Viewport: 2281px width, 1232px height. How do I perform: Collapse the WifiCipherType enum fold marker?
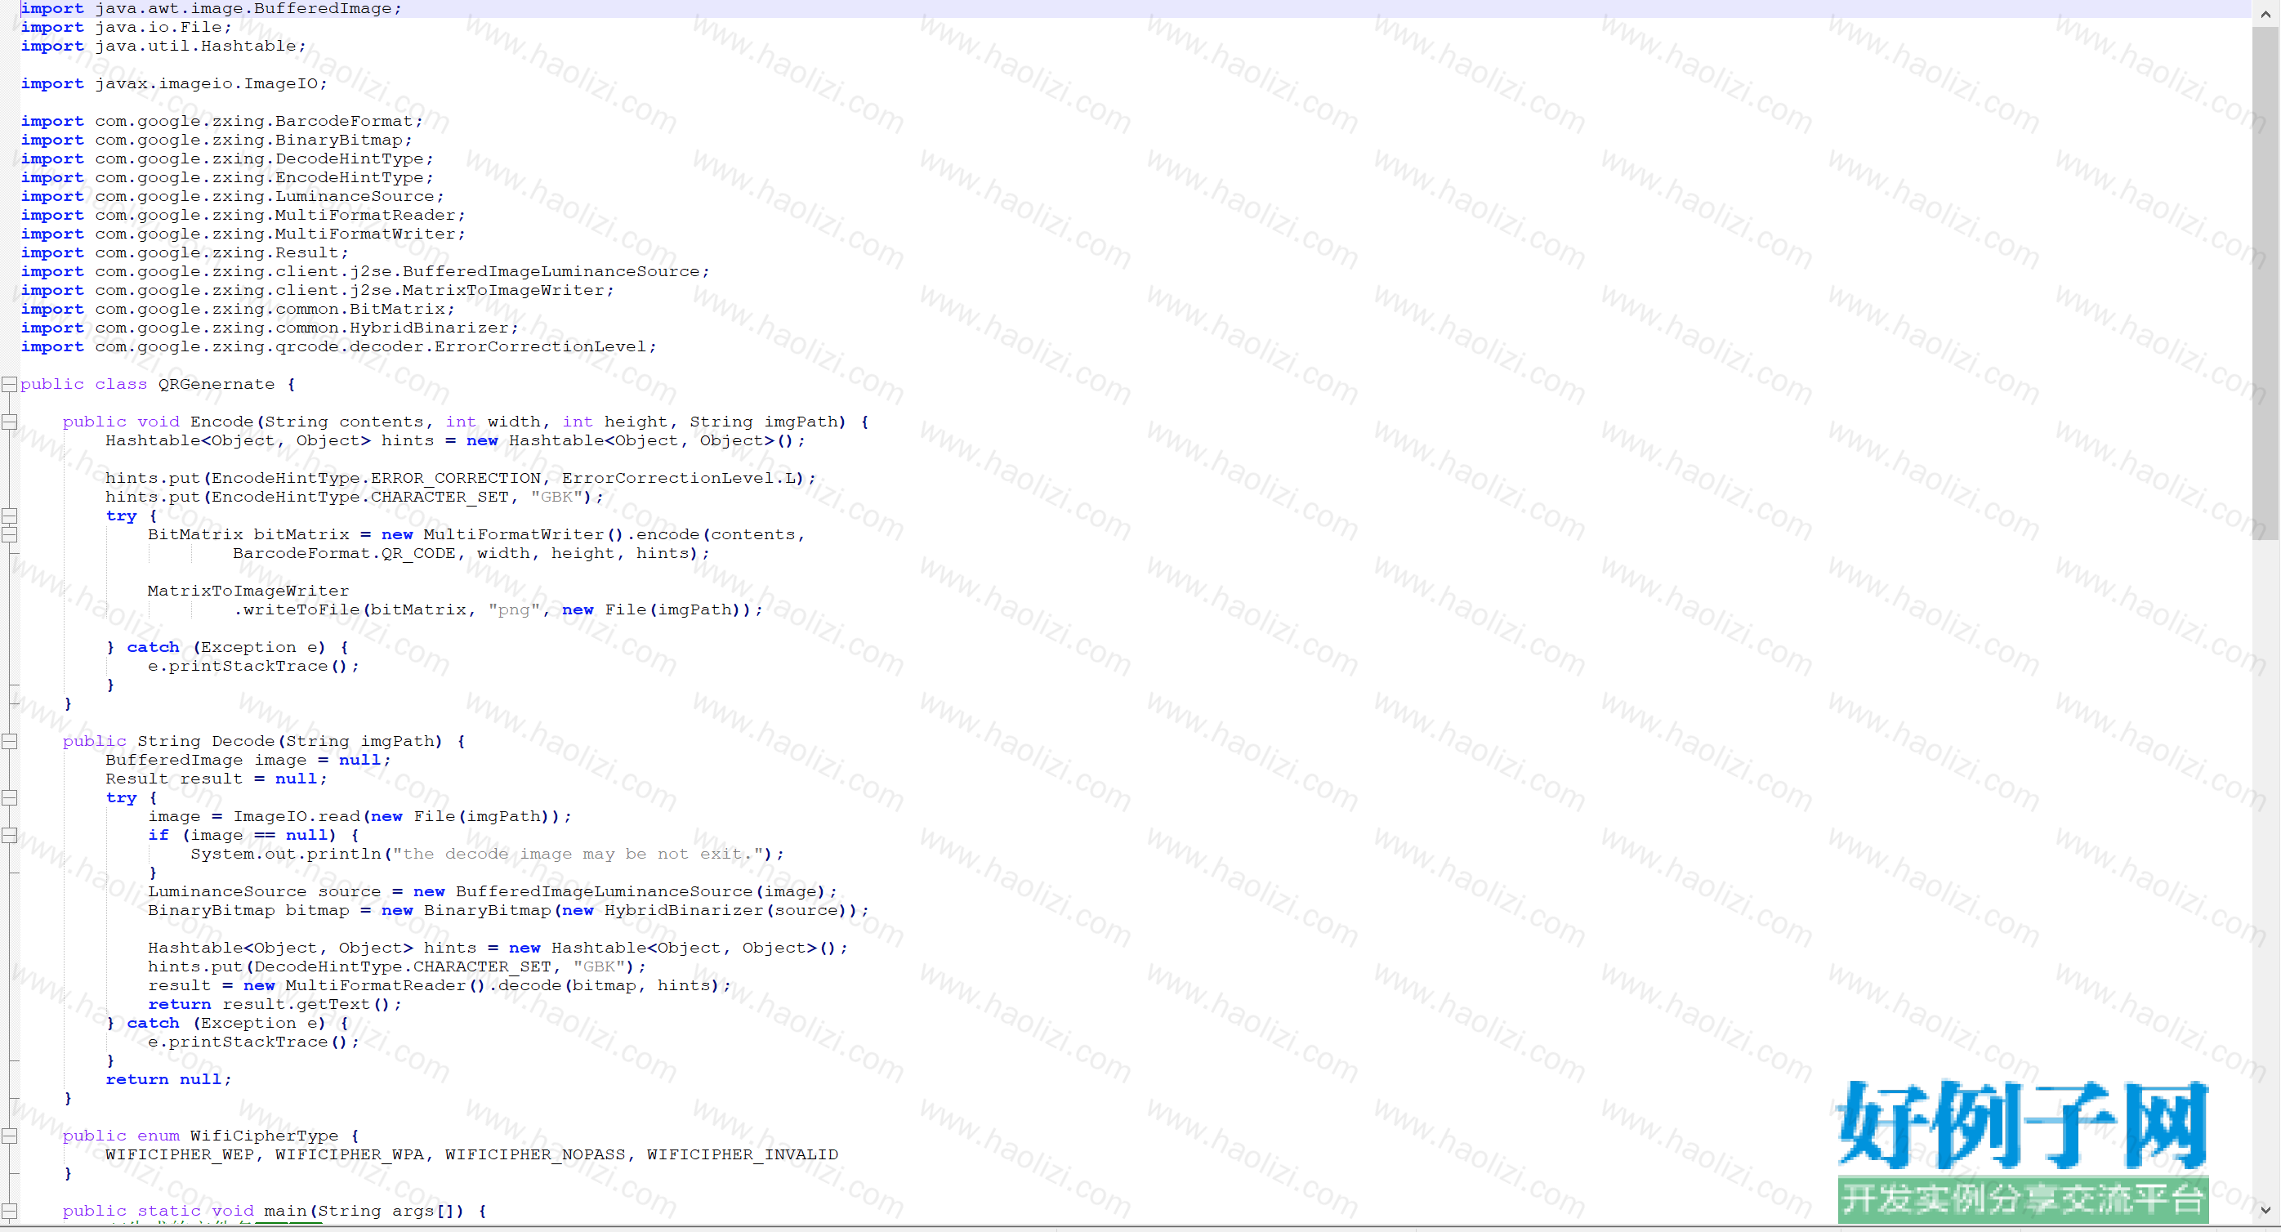pos(9,1136)
